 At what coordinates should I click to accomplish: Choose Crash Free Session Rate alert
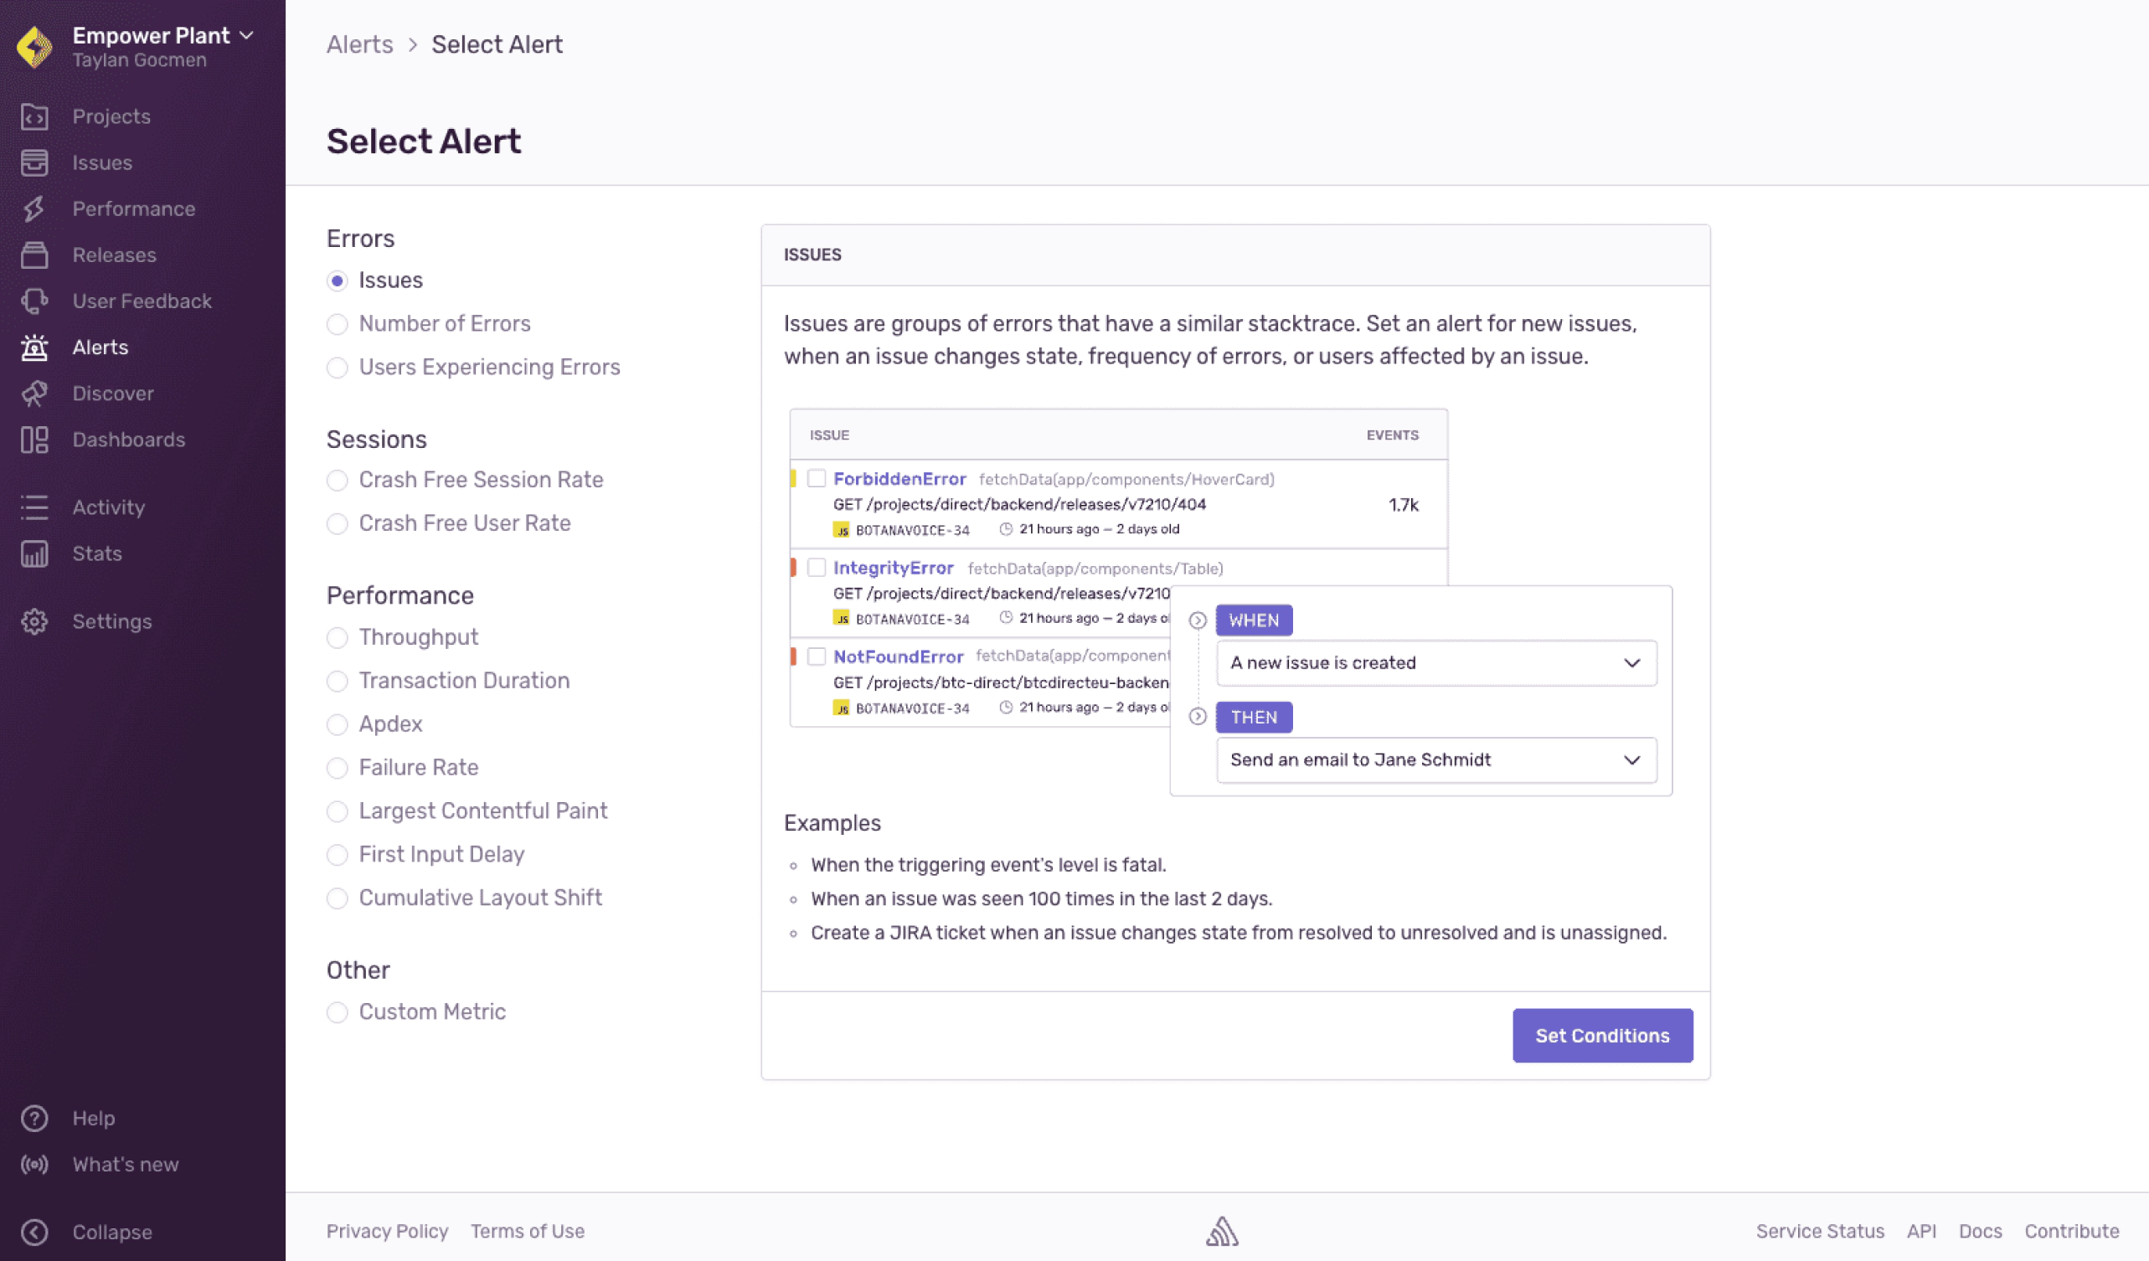point(337,480)
